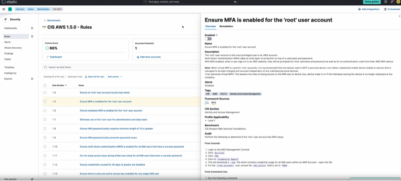Tick the select-all checkbox in table header
The image size is (401, 181).
point(45,85)
